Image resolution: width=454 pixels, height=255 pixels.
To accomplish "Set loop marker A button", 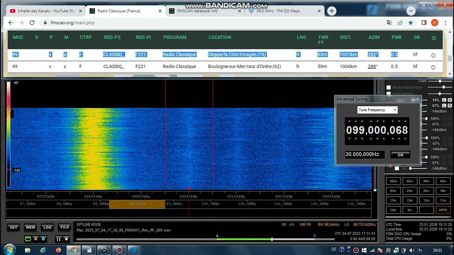I will click(x=35, y=239).
